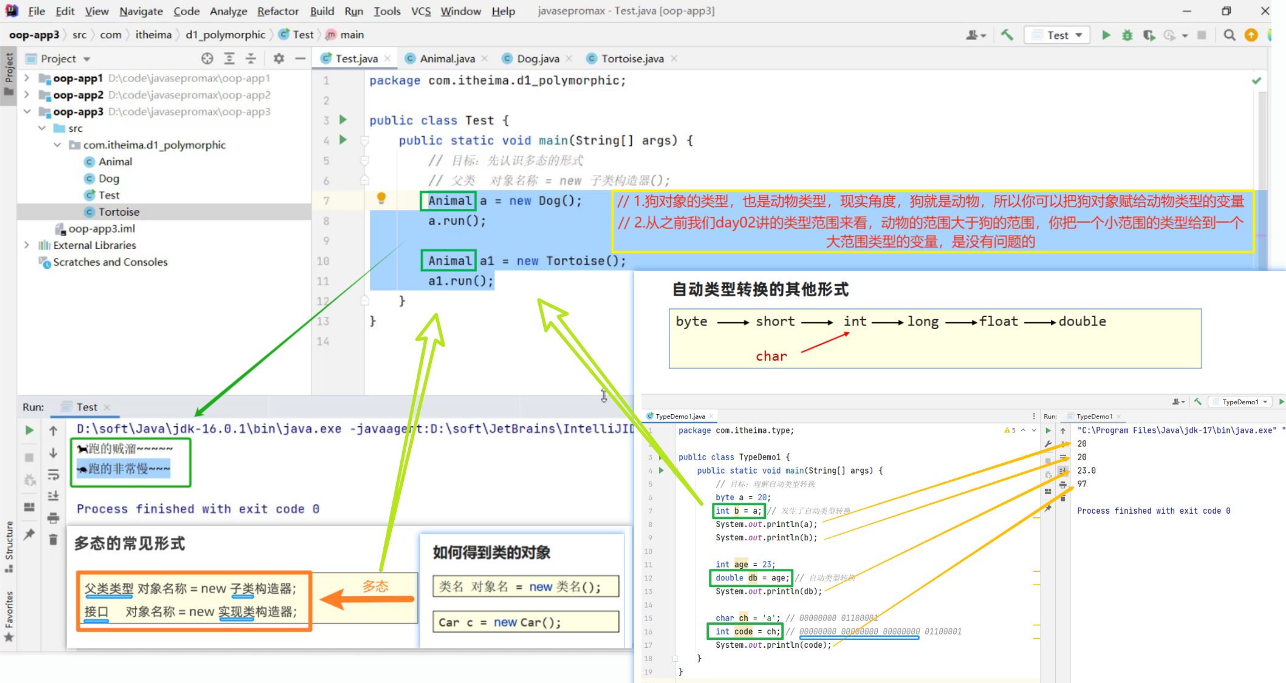Switch to the Animal.java editor tab
Screen dimensions: 1286x683
[446, 58]
